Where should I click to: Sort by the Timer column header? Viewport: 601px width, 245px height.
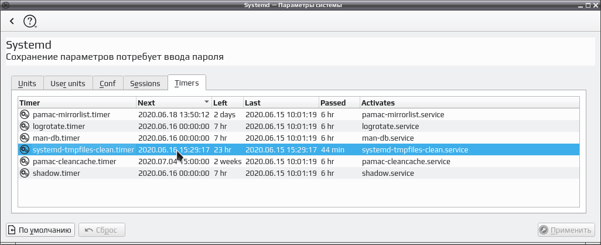77,103
